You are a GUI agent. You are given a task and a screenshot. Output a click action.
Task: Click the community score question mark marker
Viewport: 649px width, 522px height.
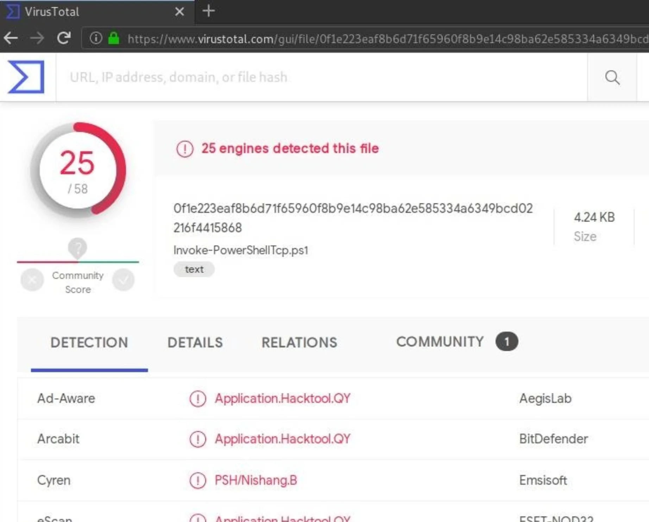coord(77,248)
